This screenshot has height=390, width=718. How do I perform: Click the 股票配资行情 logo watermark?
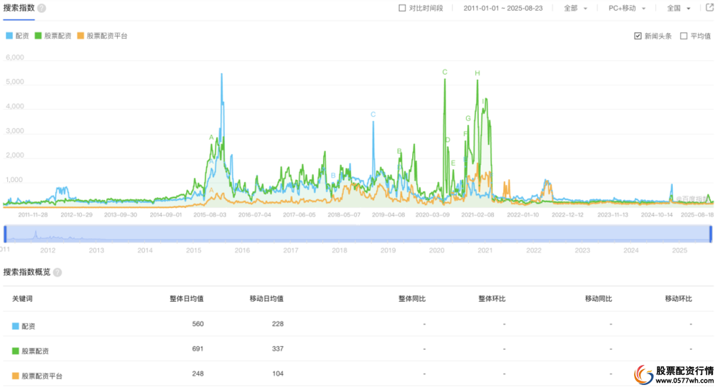click(x=673, y=375)
